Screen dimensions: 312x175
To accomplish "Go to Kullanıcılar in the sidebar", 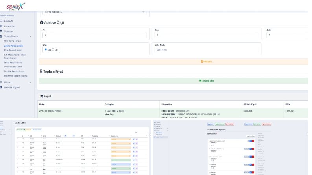I will [x=9, y=26].
